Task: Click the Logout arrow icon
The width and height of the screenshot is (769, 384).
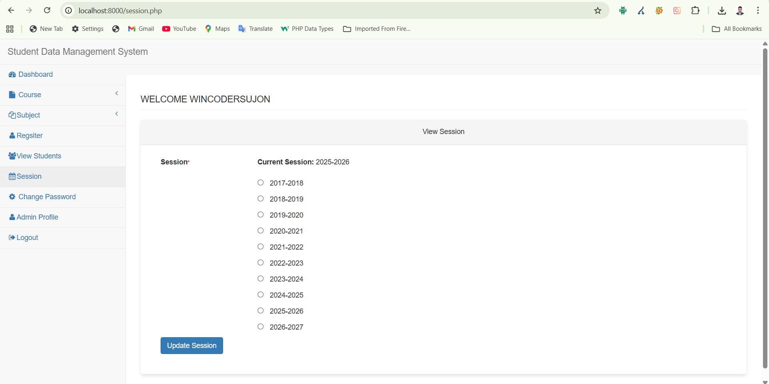Action: coord(12,238)
